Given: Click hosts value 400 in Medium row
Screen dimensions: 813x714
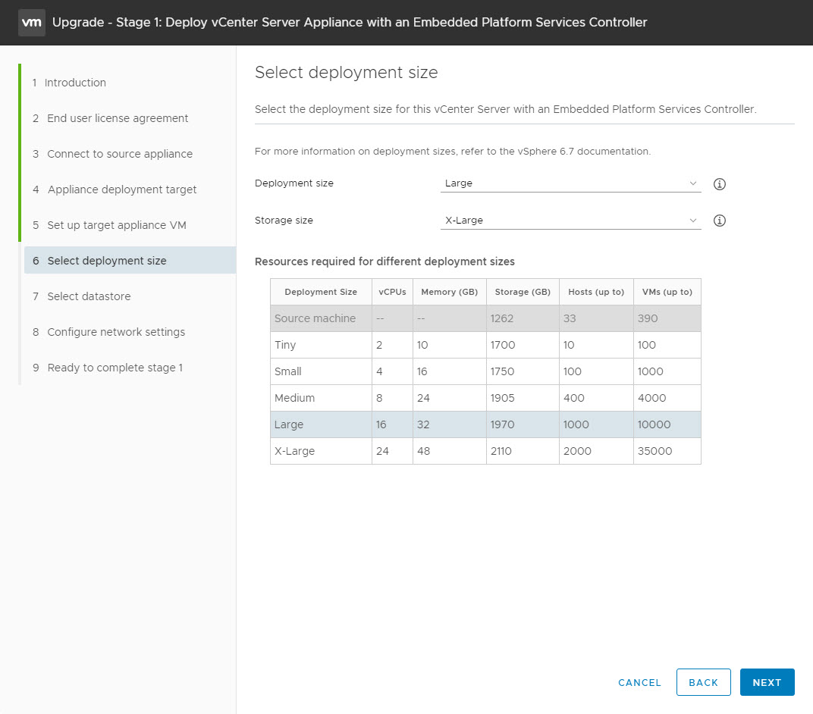Looking at the screenshot, I should click(573, 399).
